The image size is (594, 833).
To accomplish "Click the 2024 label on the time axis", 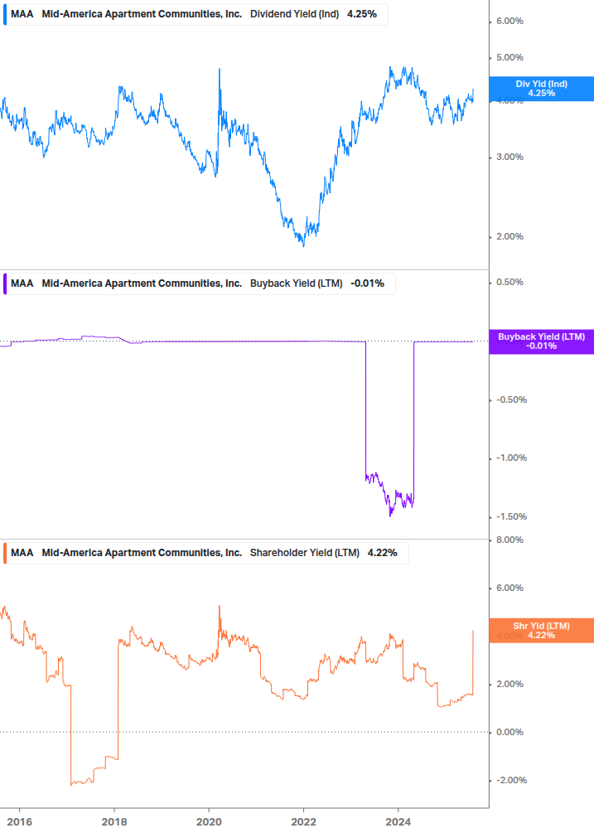I will (x=398, y=822).
